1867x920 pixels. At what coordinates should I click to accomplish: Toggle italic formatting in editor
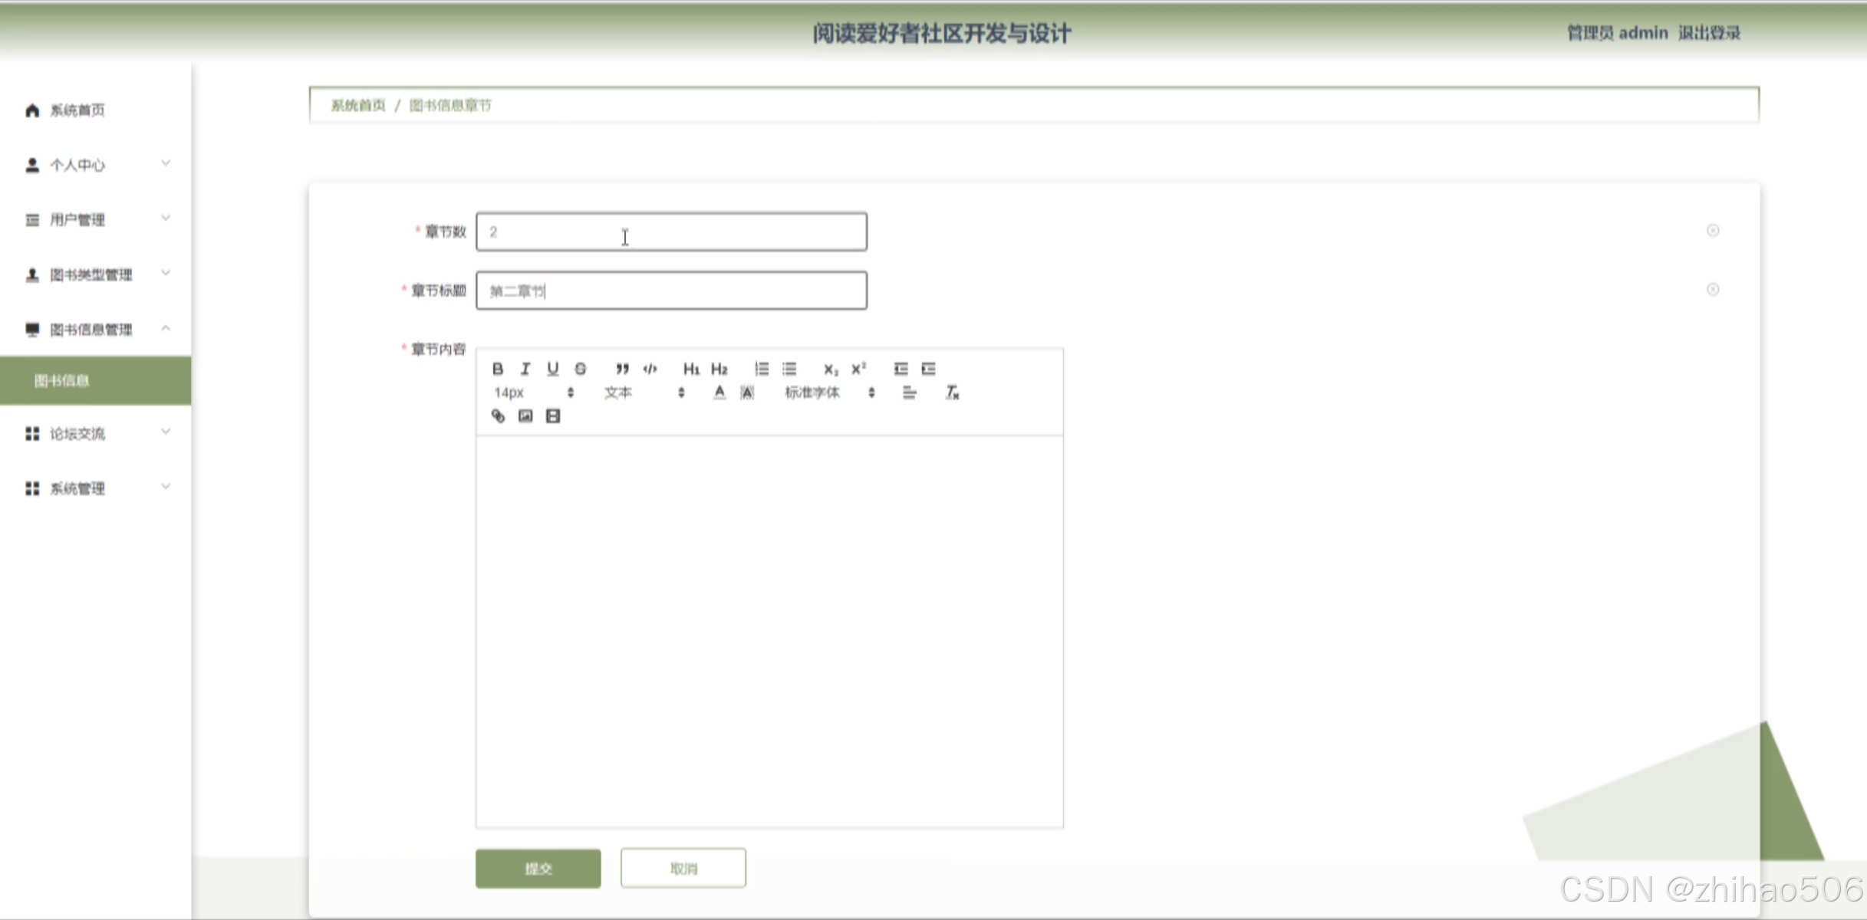525,369
